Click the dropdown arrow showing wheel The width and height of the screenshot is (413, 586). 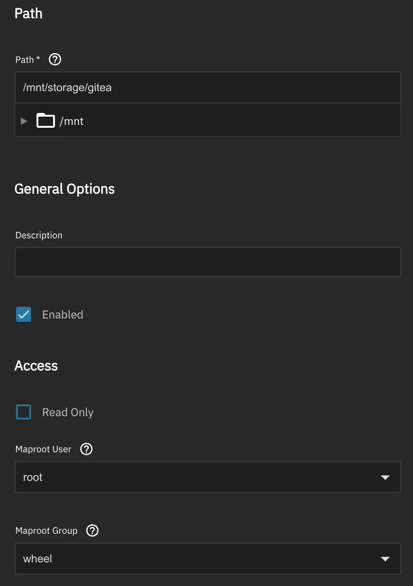tap(385, 559)
